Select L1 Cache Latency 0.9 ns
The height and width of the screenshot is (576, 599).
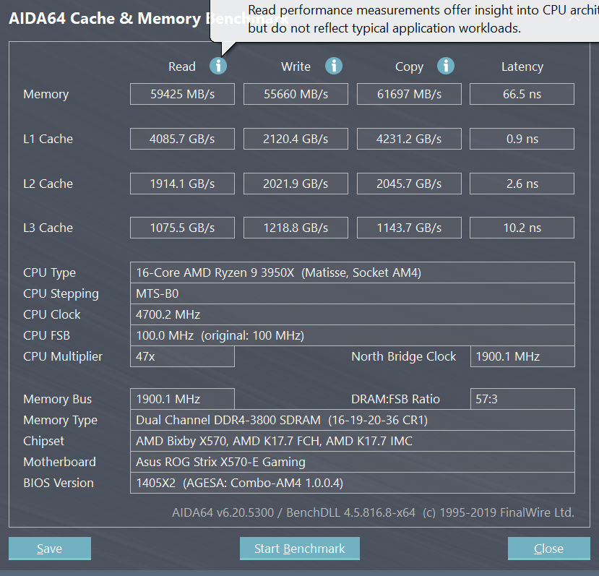(x=522, y=139)
